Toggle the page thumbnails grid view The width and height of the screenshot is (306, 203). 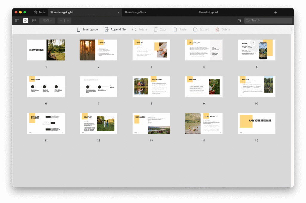(x=26, y=21)
